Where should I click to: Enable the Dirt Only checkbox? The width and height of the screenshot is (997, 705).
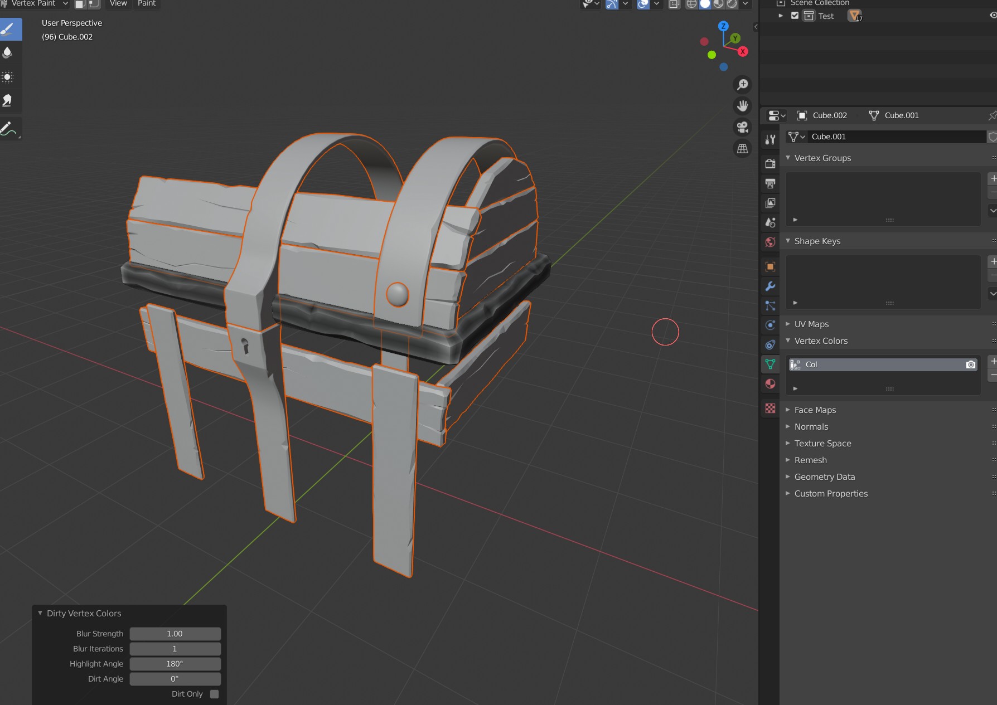click(214, 694)
